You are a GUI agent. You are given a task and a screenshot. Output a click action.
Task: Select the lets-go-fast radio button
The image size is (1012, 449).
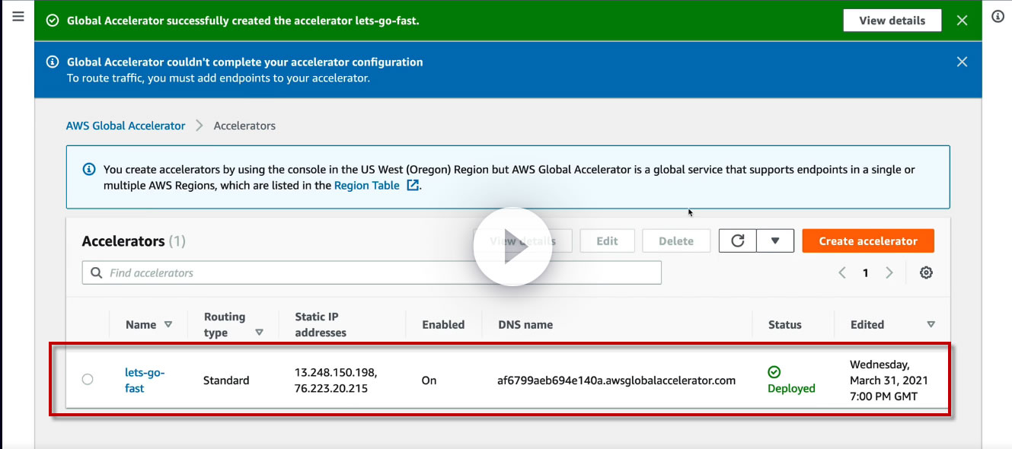pos(88,379)
